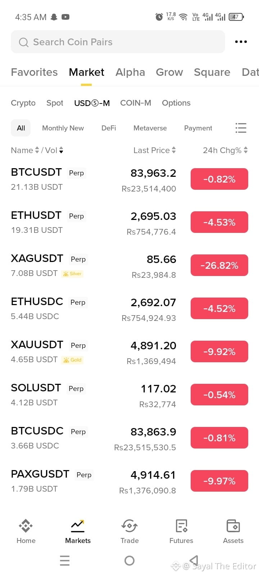The height and width of the screenshot is (575, 259).
Task: Sort list by 24h Chg% arrows
Action: [x=246, y=150]
